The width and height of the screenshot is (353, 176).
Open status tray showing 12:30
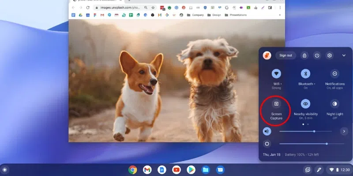(339, 170)
